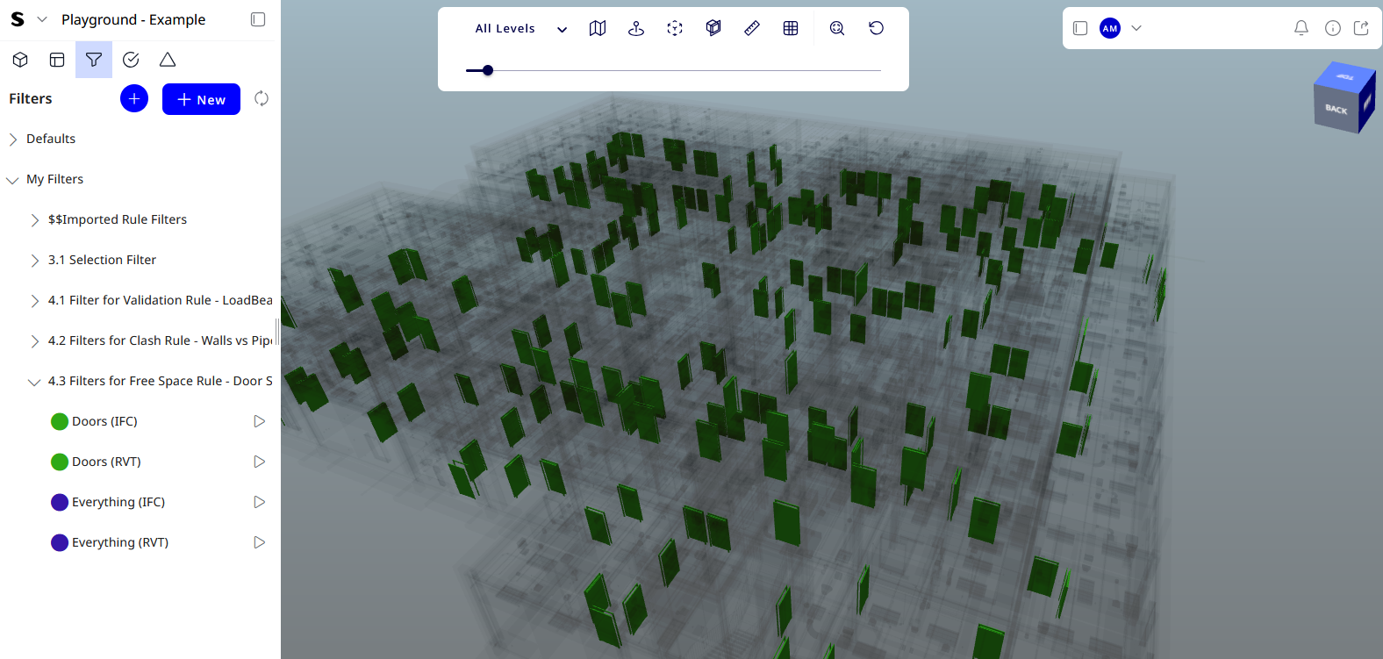1383x659 pixels.
Task: Click the purple swatch beside Everything (IFC)
Action: [60, 503]
